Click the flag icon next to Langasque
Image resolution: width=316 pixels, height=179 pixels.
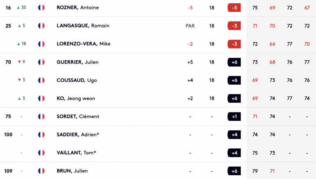(x=41, y=26)
